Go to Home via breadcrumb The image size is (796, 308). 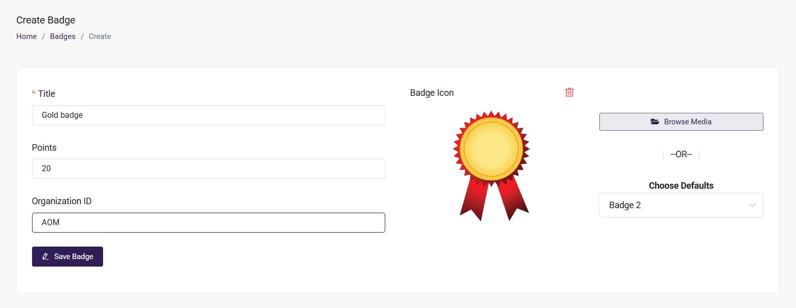click(x=27, y=36)
